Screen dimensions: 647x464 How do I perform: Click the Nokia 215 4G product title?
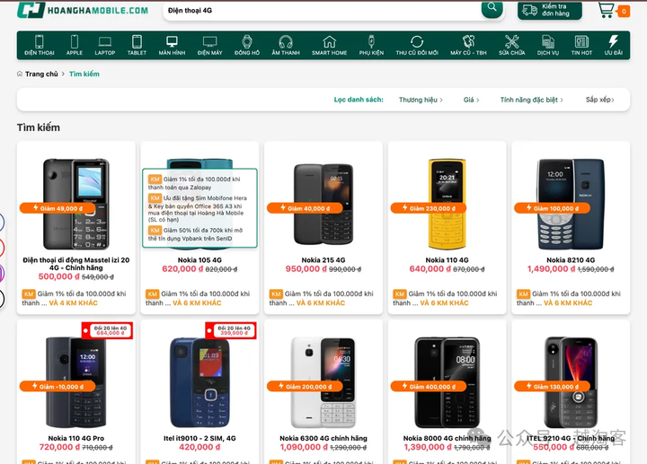[x=323, y=260]
